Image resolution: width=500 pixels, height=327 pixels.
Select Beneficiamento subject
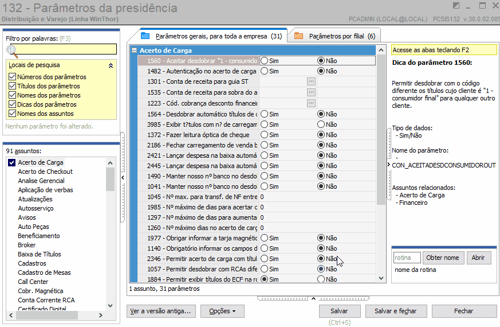click(x=39, y=236)
